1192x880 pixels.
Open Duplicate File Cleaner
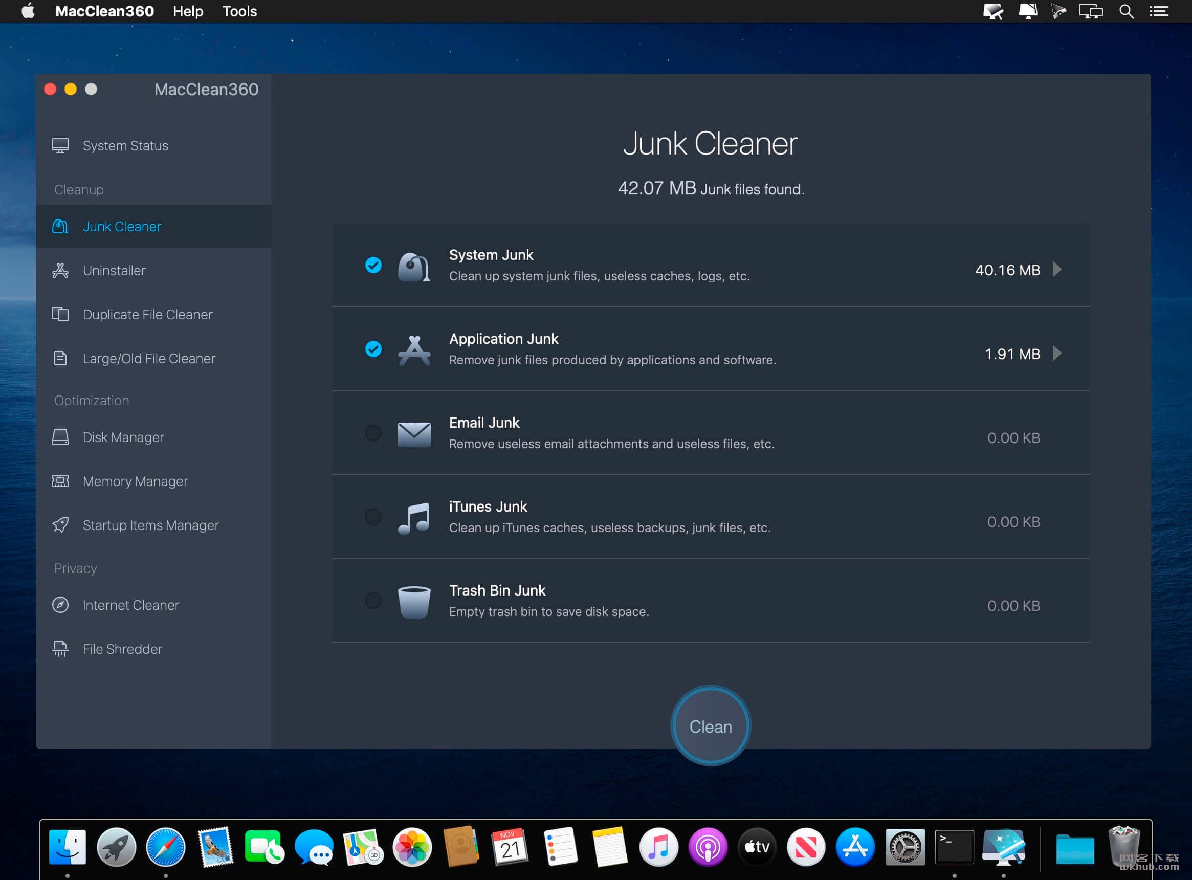click(153, 314)
